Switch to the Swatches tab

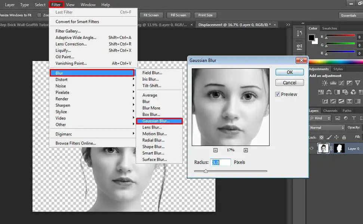click(329, 28)
